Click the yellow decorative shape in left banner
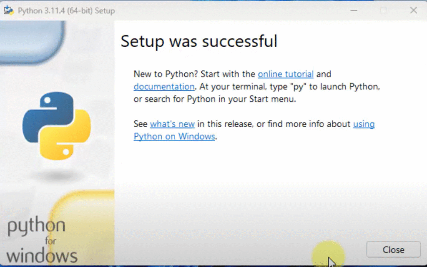 click(x=83, y=217)
